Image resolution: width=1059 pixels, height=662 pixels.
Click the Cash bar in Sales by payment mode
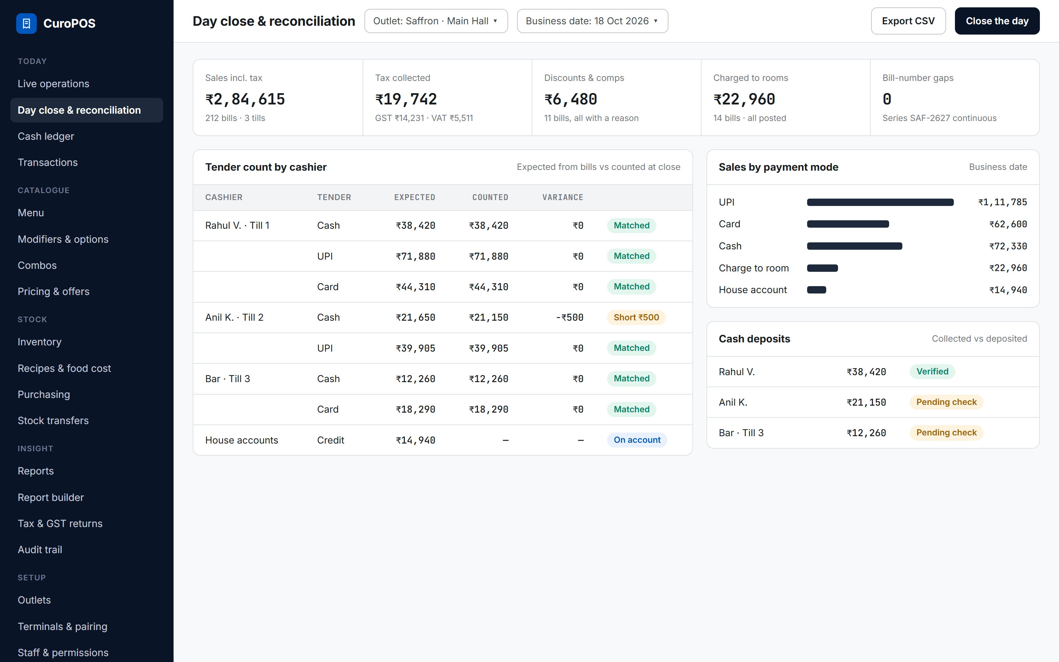pos(854,246)
